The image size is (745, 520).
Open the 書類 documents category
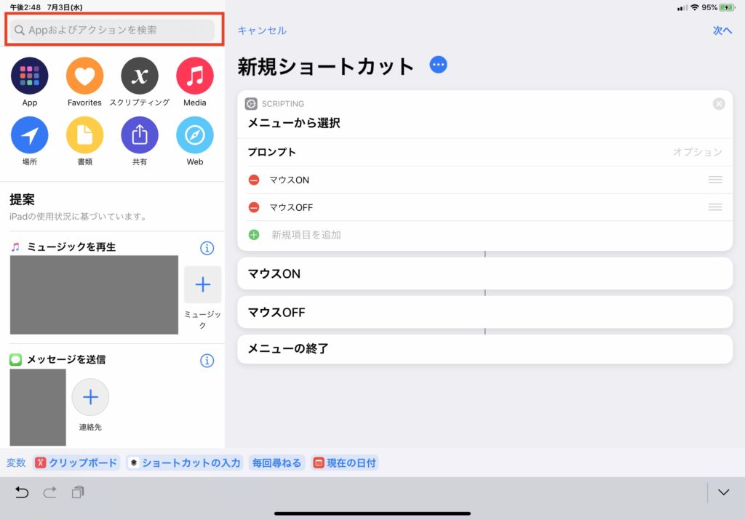[84, 135]
